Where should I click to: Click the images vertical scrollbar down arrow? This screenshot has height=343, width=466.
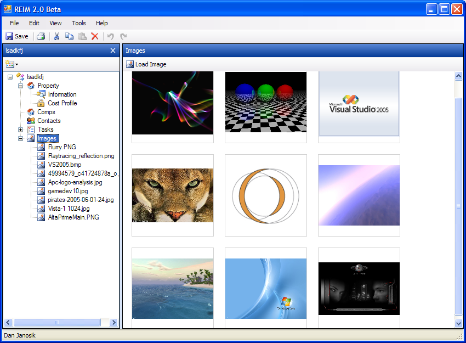click(x=458, y=323)
